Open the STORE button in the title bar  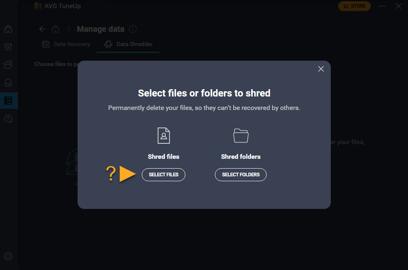pyautogui.click(x=354, y=6)
